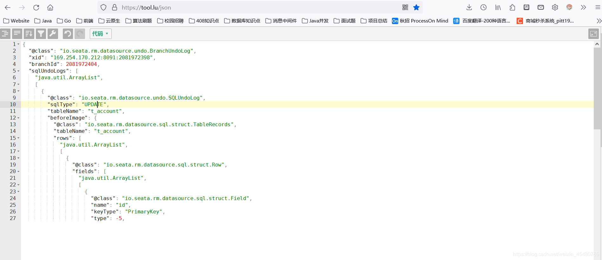This screenshot has height=260, width=602.
Task: Open the avatar profile icon
Action: pyautogui.click(x=569, y=7)
